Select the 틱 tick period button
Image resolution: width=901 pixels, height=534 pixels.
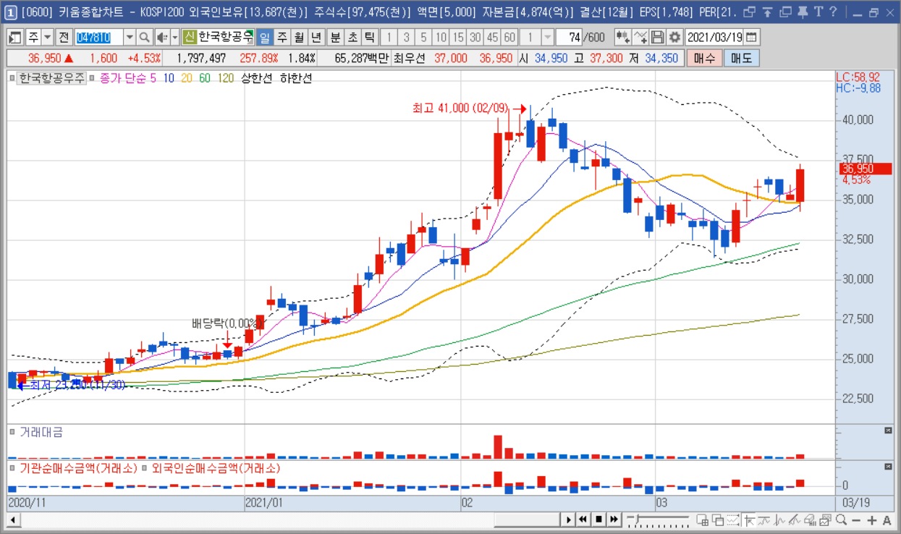(x=368, y=38)
